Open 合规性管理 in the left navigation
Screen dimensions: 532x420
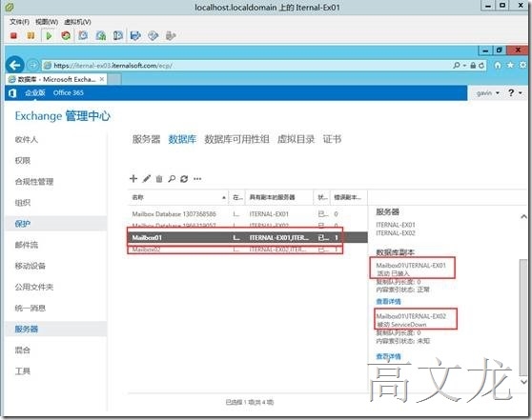click(34, 182)
